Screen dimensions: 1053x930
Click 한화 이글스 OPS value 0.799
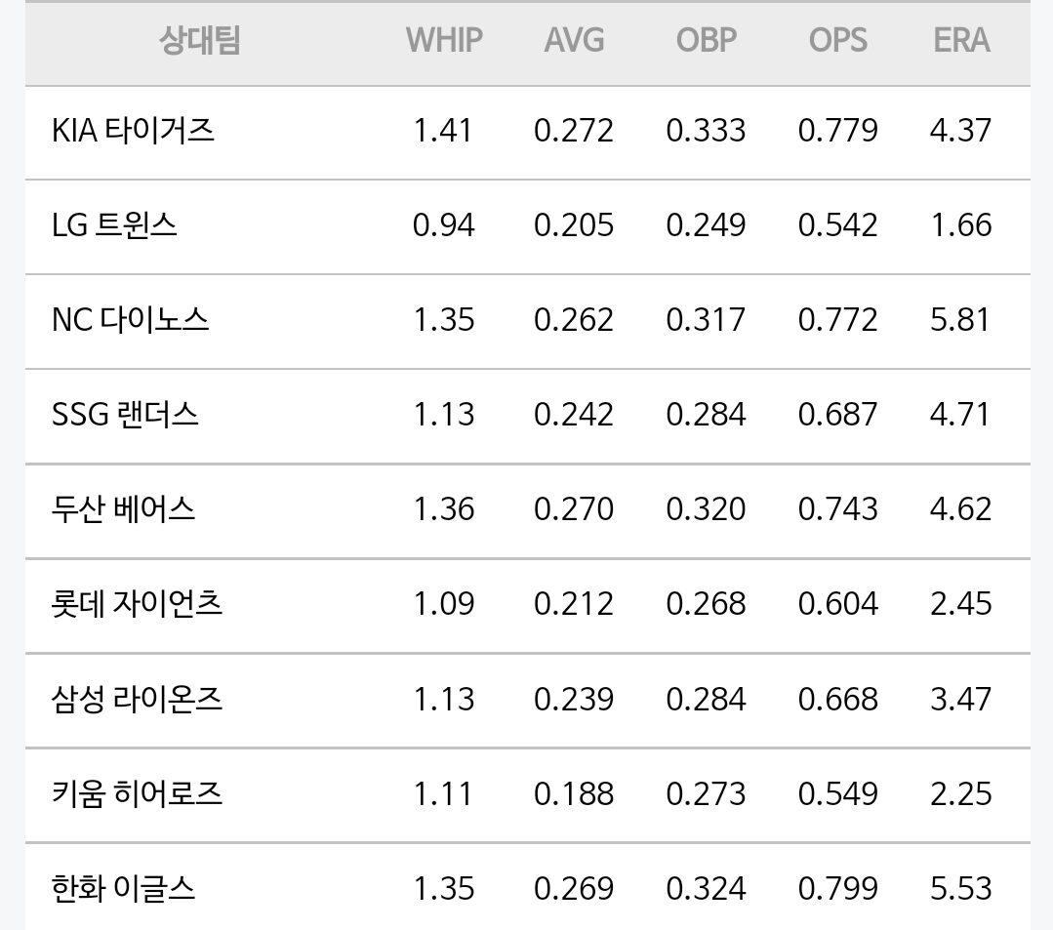click(x=837, y=888)
